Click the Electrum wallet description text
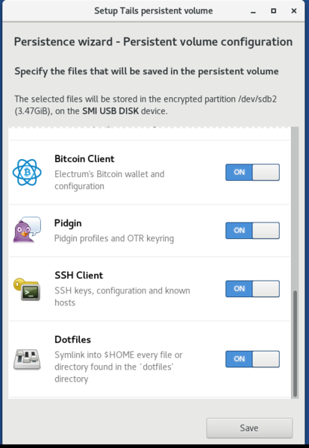 110,180
